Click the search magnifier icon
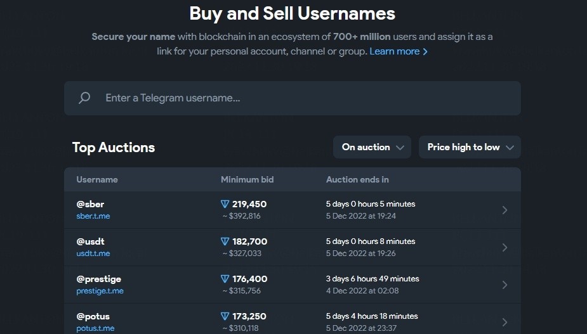The width and height of the screenshot is (587, 334). click(x=84, y=98)
